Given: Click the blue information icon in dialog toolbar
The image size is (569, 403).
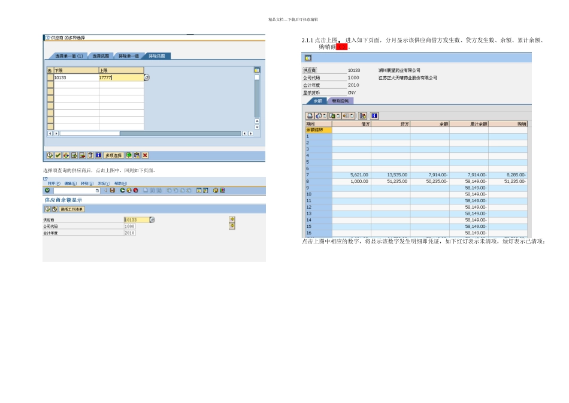Looking at the screenshot, I should pyautogui.click(x=98, y=155).
